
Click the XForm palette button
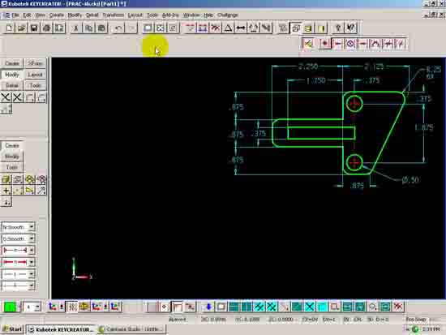35,63
